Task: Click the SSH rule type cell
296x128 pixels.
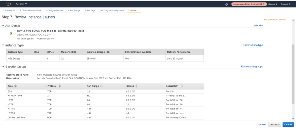Action: pyautogui.click(x=10, y=91)
